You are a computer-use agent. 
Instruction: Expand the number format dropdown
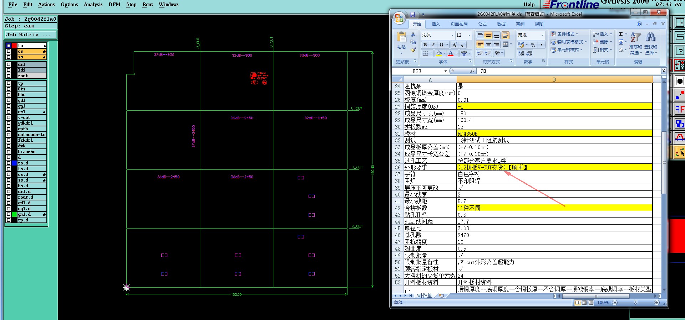543,35
